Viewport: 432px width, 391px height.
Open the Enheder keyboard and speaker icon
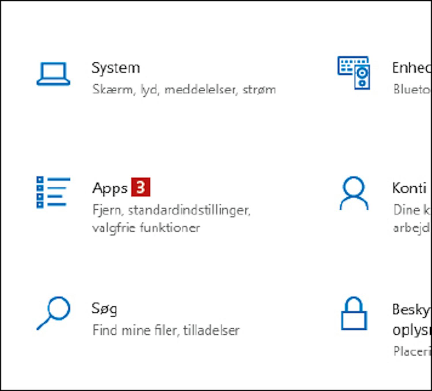pyautogui.click(x=354, y=73)
